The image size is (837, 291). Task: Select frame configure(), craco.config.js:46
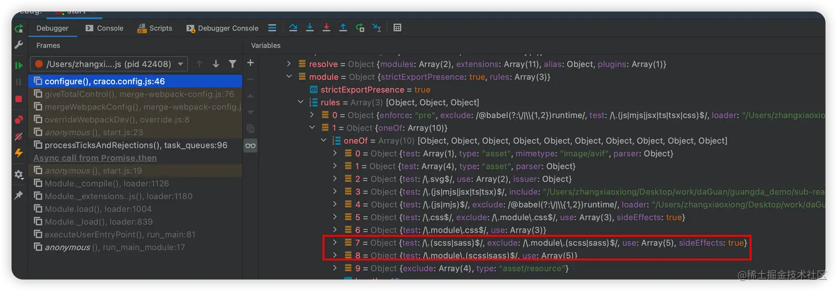(x=136, y=81)
